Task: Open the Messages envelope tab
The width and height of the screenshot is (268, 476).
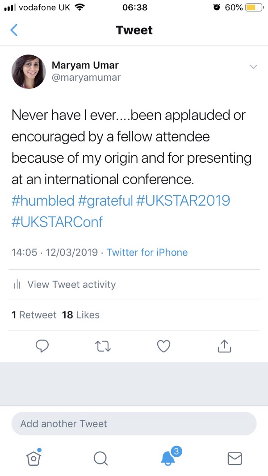Action: point(234,458)
